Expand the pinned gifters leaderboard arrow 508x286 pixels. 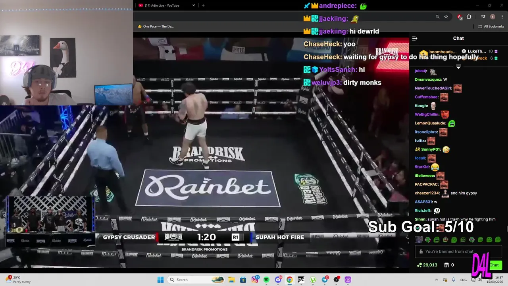pos(458,67)
